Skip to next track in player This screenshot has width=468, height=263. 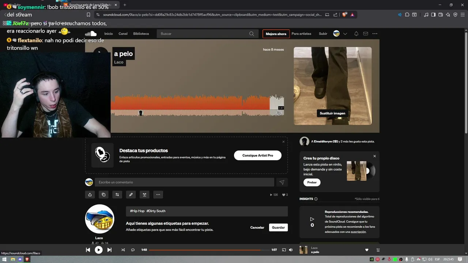point(109,250)
